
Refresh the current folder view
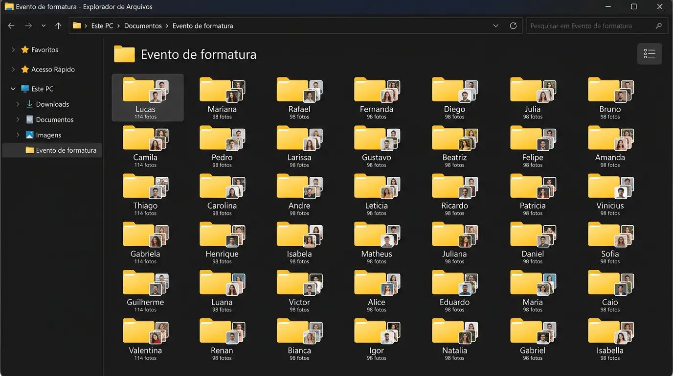pyautogui.click(x=513, y=26)
